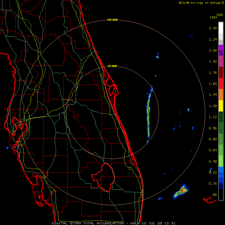Pick the orange swatch beside 1.44
The width and height of the screenshot is (225, 225).
click(x=221, y=95)
